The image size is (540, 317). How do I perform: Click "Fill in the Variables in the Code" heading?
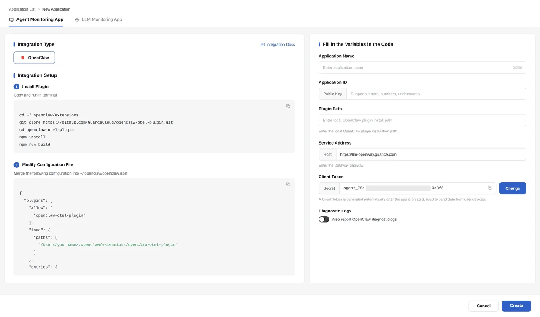point(358,44)
